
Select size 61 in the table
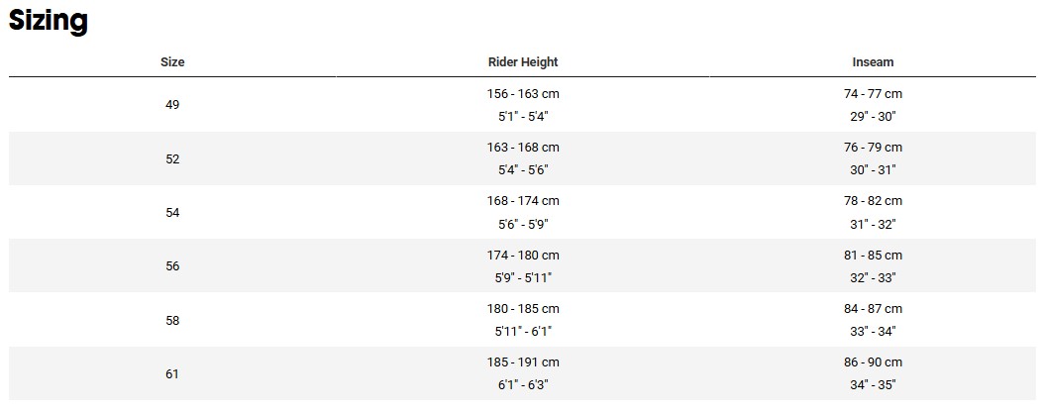172,373
